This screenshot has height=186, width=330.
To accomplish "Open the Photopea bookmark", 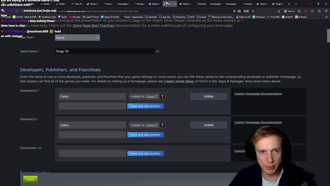I will pyautogui.click(x=259, y=17).
